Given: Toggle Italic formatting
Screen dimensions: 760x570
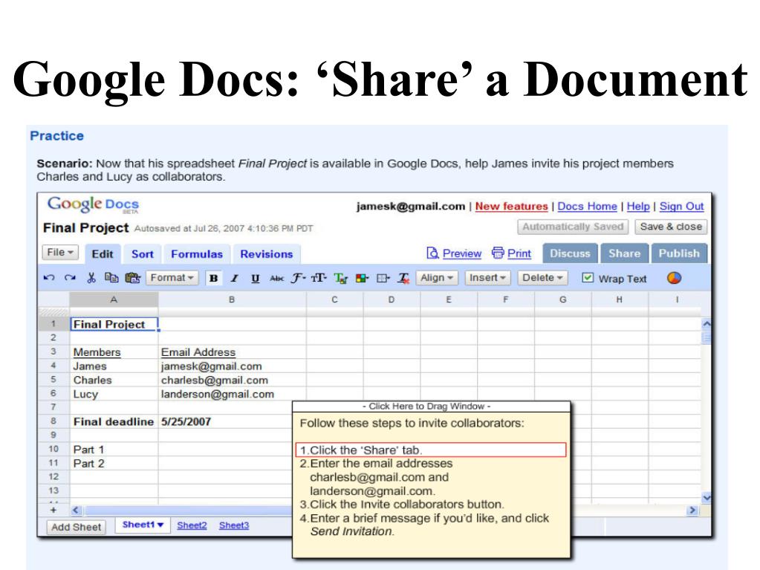Looking at the screenshot, I should click(235, 278).
